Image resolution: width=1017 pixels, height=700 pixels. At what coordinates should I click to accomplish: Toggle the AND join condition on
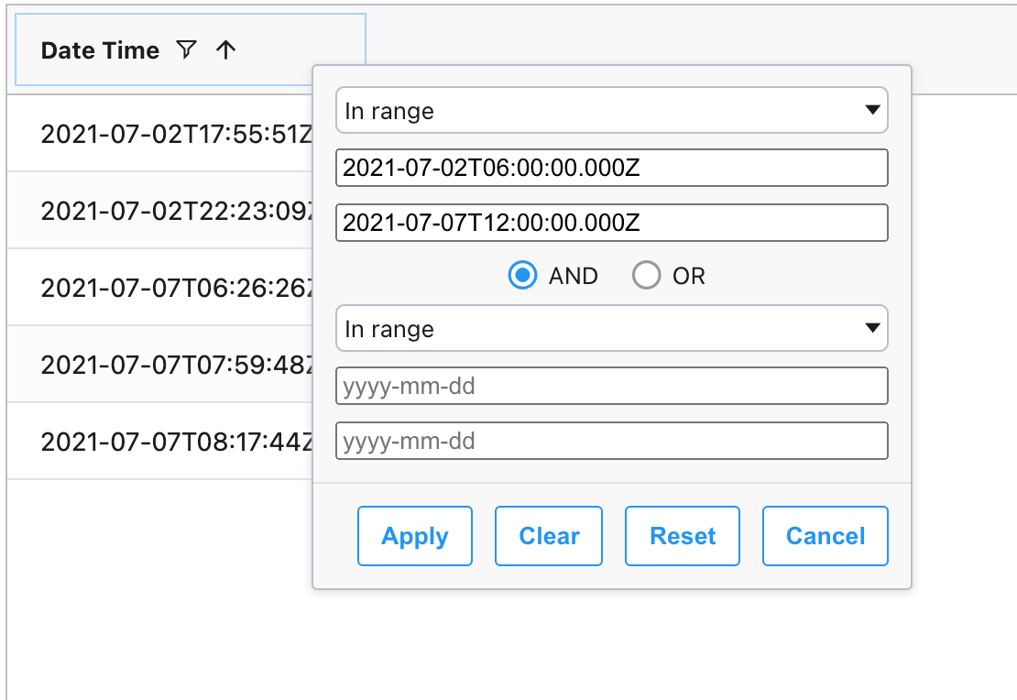point(521,275)
